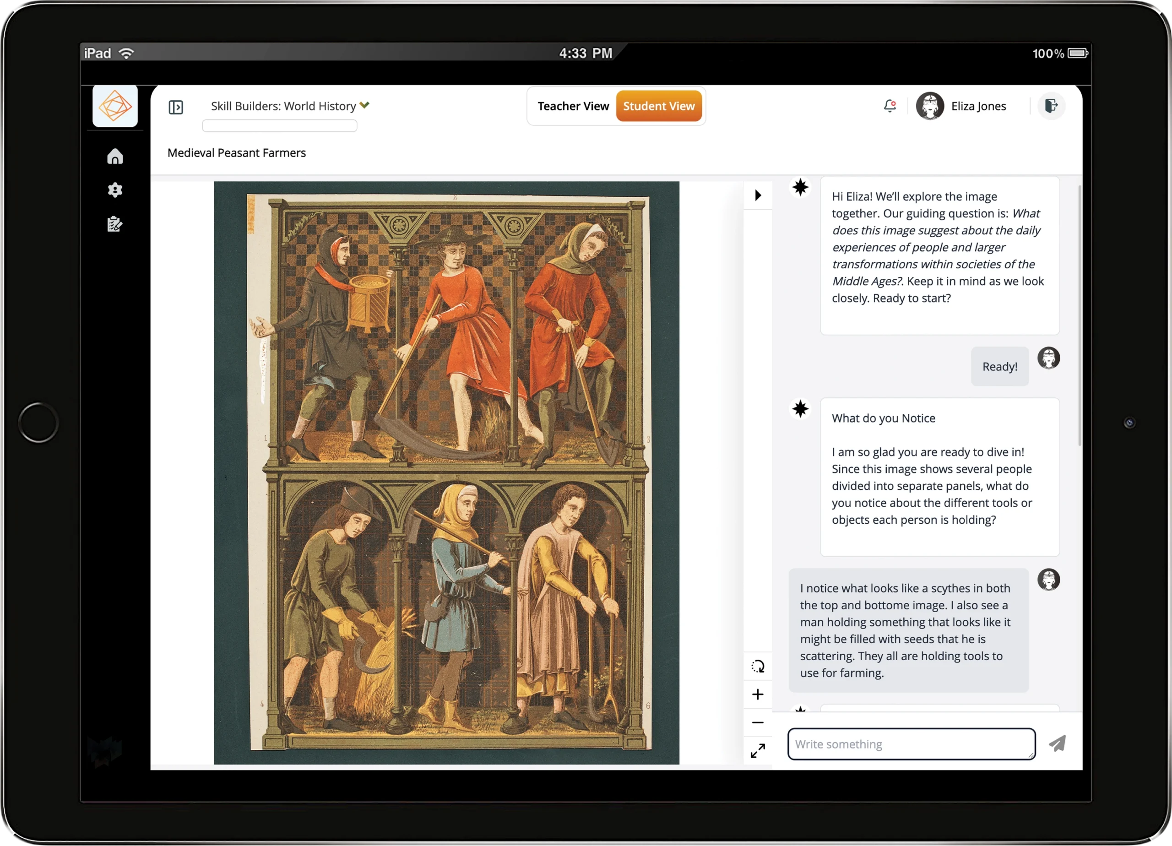This screenshot has width=1172, height=846.
Task: Rotate the image with the rotate icon
Action: pos(758,666)
